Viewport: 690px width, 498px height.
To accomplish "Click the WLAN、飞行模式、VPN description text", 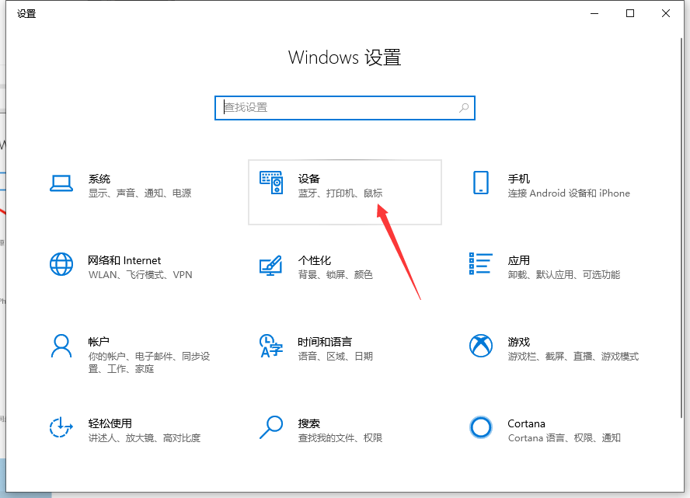I will (x=140, y=275).
